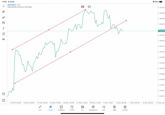The image size is (165, 115).
Task: Switch to the การซื้อขาย (Trade) tab
Action: point(61,108)
